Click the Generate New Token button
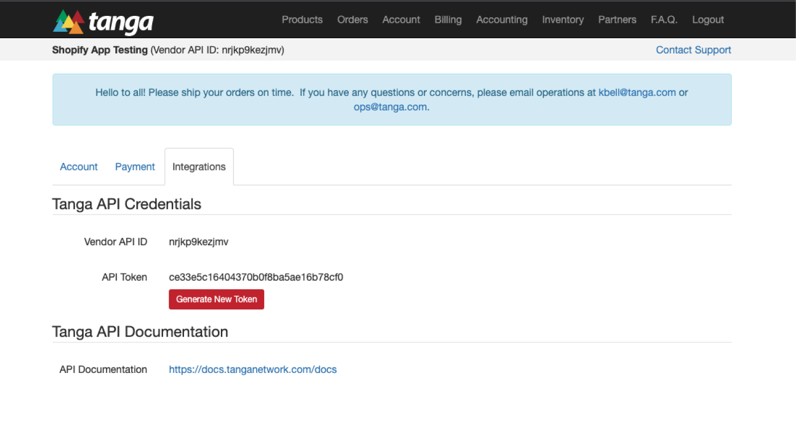This screenshot has width=796, height=447. [216, 299]
